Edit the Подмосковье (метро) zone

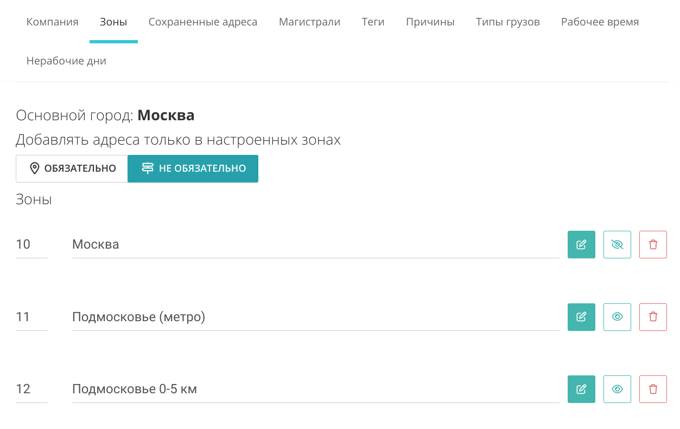pos(581,317)
